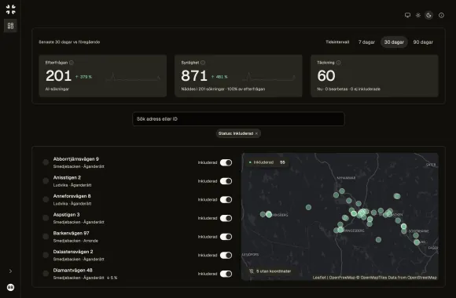This screenshot has width=456, height=298.
Task: Open the dashboard grid icon in sidebar
Action: (x=10, y=26)
